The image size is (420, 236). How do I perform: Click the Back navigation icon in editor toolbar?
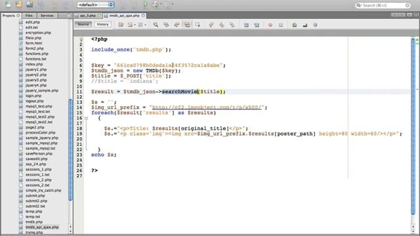130,25
